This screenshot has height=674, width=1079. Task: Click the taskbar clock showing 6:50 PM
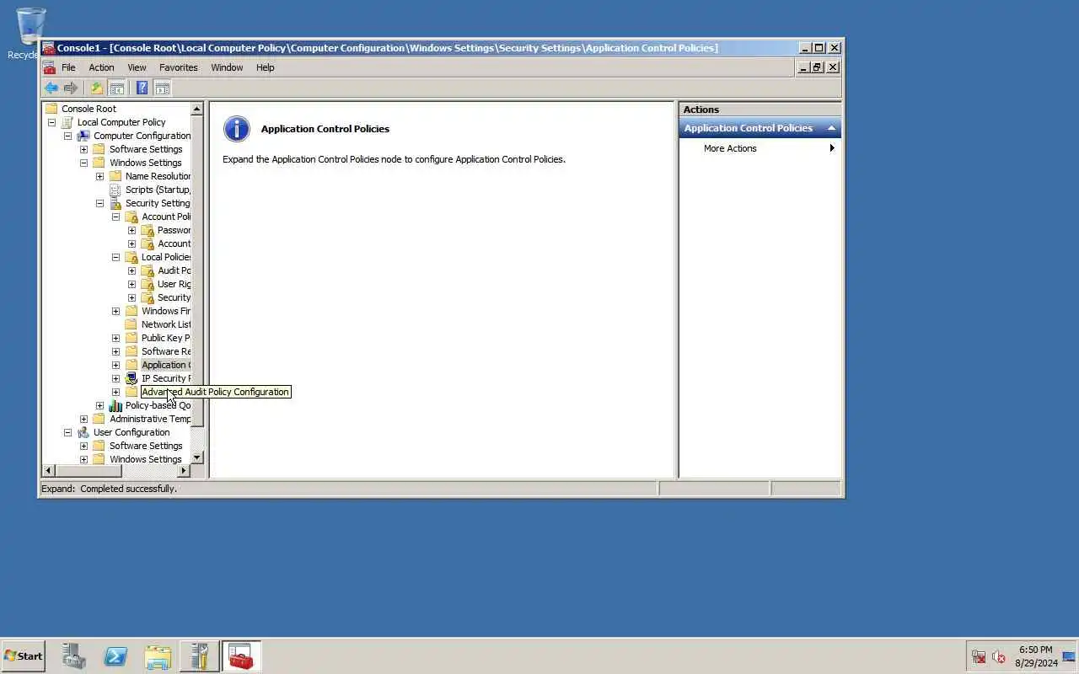(1035, 650)
